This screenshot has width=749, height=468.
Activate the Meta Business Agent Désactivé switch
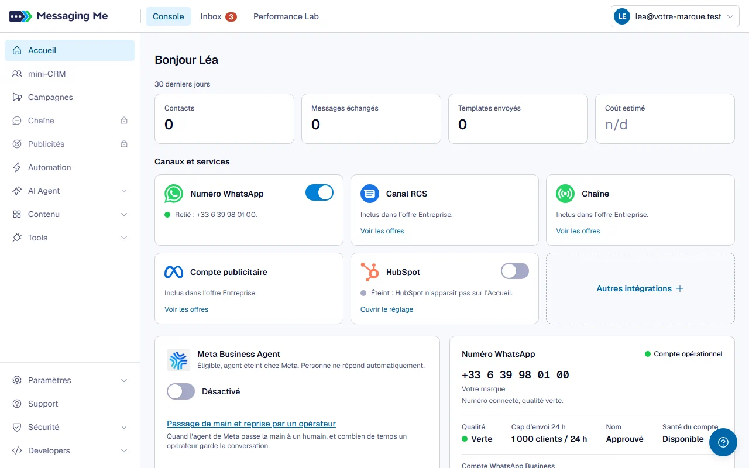coord(181,391)
